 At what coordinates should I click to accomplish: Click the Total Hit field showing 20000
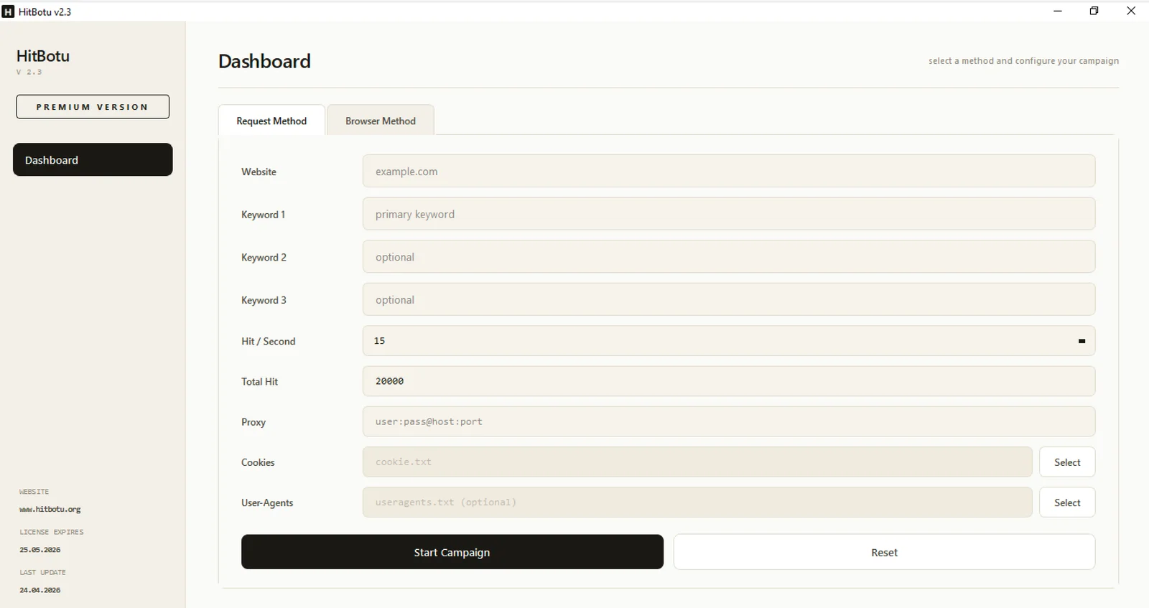[x=729, y=381]
